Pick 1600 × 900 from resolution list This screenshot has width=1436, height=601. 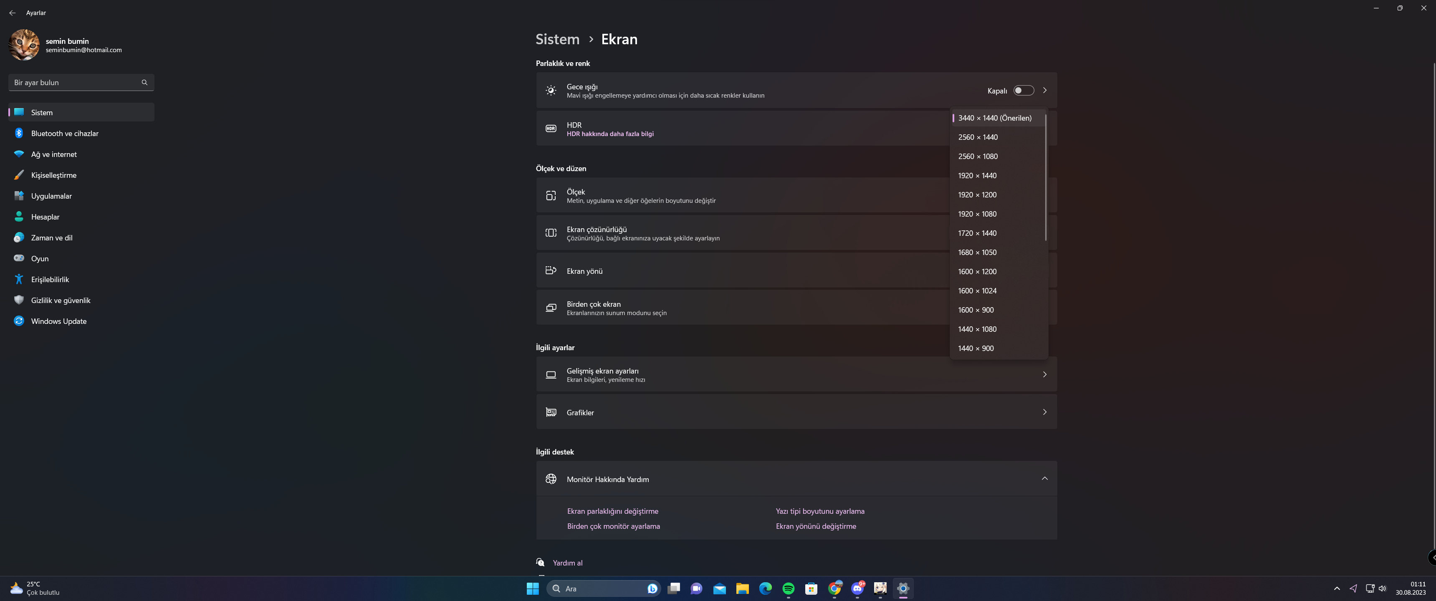[x=976, y=310]
